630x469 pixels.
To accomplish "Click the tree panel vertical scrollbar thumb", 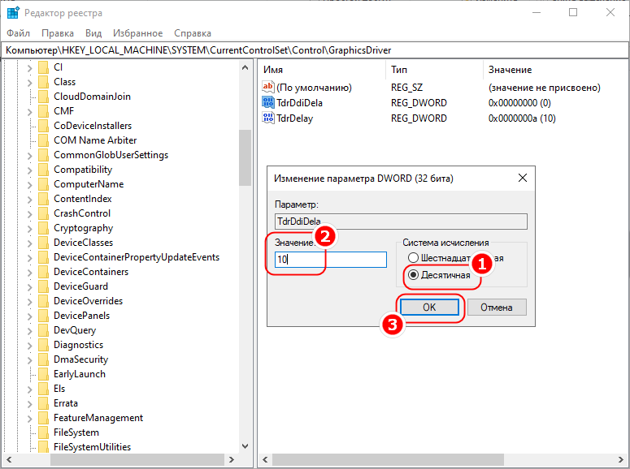I will 245,158.
